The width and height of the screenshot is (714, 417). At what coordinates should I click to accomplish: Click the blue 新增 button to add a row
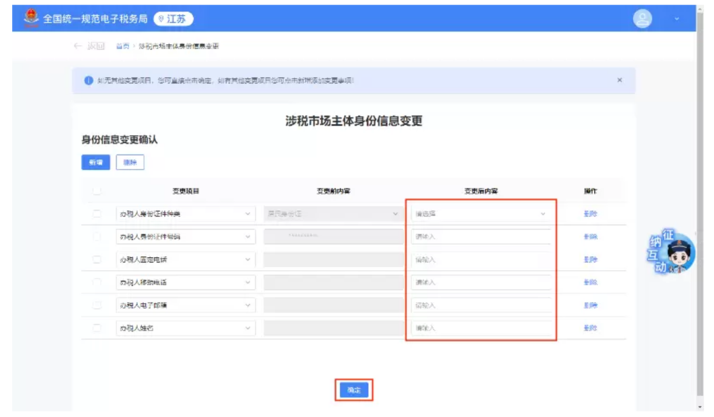click(96, 162)
